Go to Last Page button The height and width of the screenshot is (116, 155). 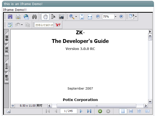pyautogui.click(x=89, y=111)
